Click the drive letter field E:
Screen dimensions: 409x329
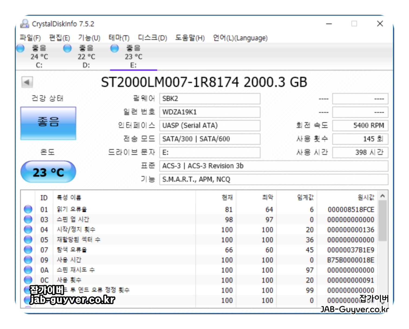pos(210,153)
